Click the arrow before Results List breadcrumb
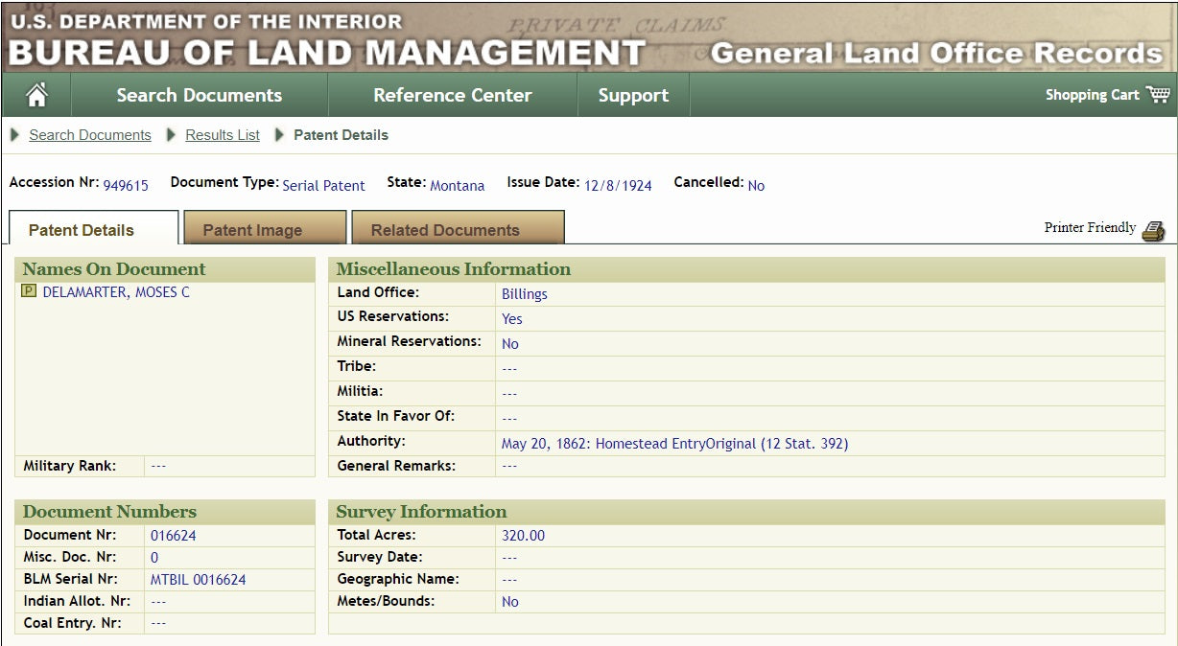Image resolution: width=1178 pixels, height=646 pixels. pyautogui.click(x=172, y=135)
